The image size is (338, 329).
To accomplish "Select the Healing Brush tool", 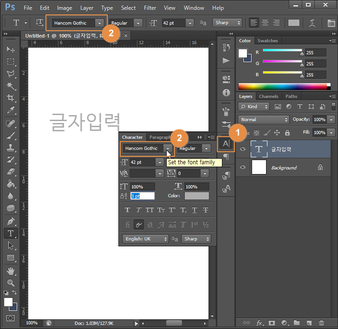I will (11, 123).
